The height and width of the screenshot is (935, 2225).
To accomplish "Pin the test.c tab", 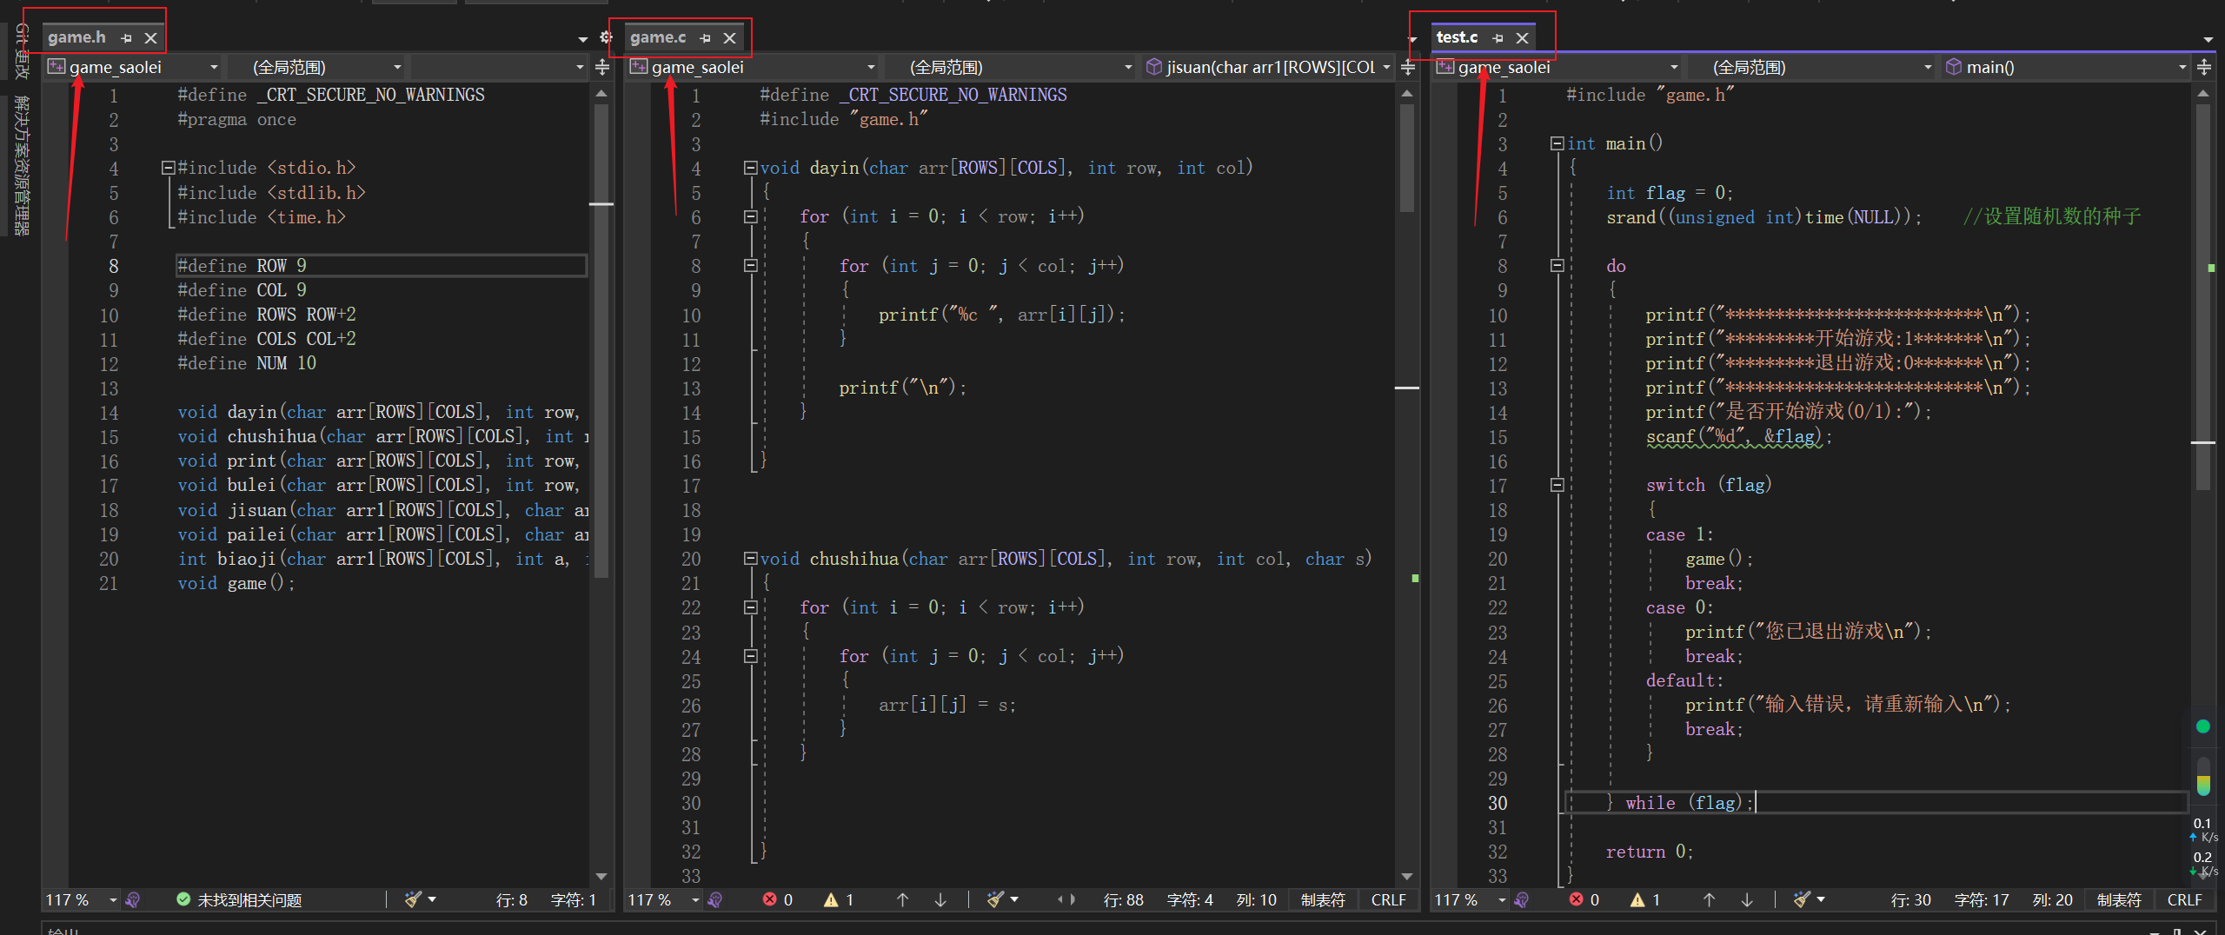I will tap(1498, 38).
